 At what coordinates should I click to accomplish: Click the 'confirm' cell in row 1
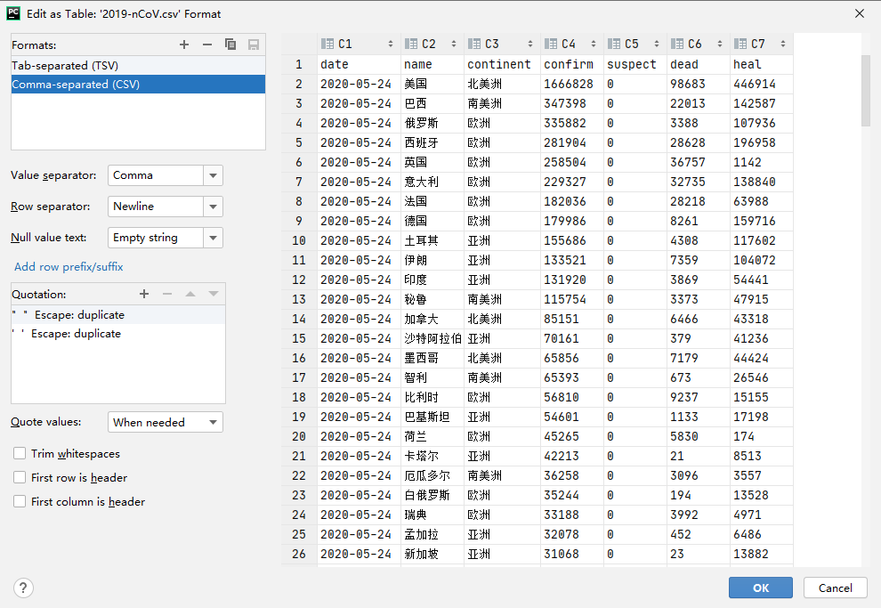tap(572, 64)
